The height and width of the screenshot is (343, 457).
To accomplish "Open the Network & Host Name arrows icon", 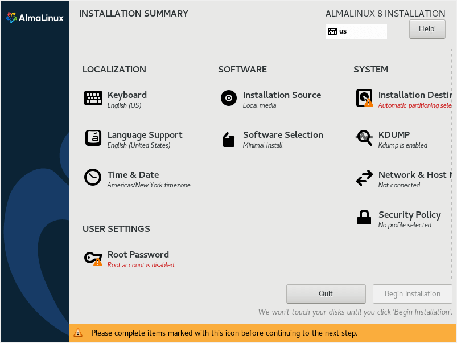I will tap(364, 178).
